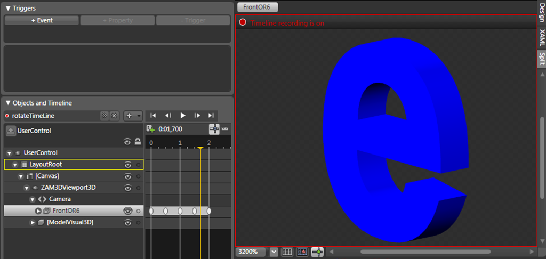This screenshot has height=259, width=546.
Task: Play the rotateTimeLine animation
Action: [x=182, y=116]
